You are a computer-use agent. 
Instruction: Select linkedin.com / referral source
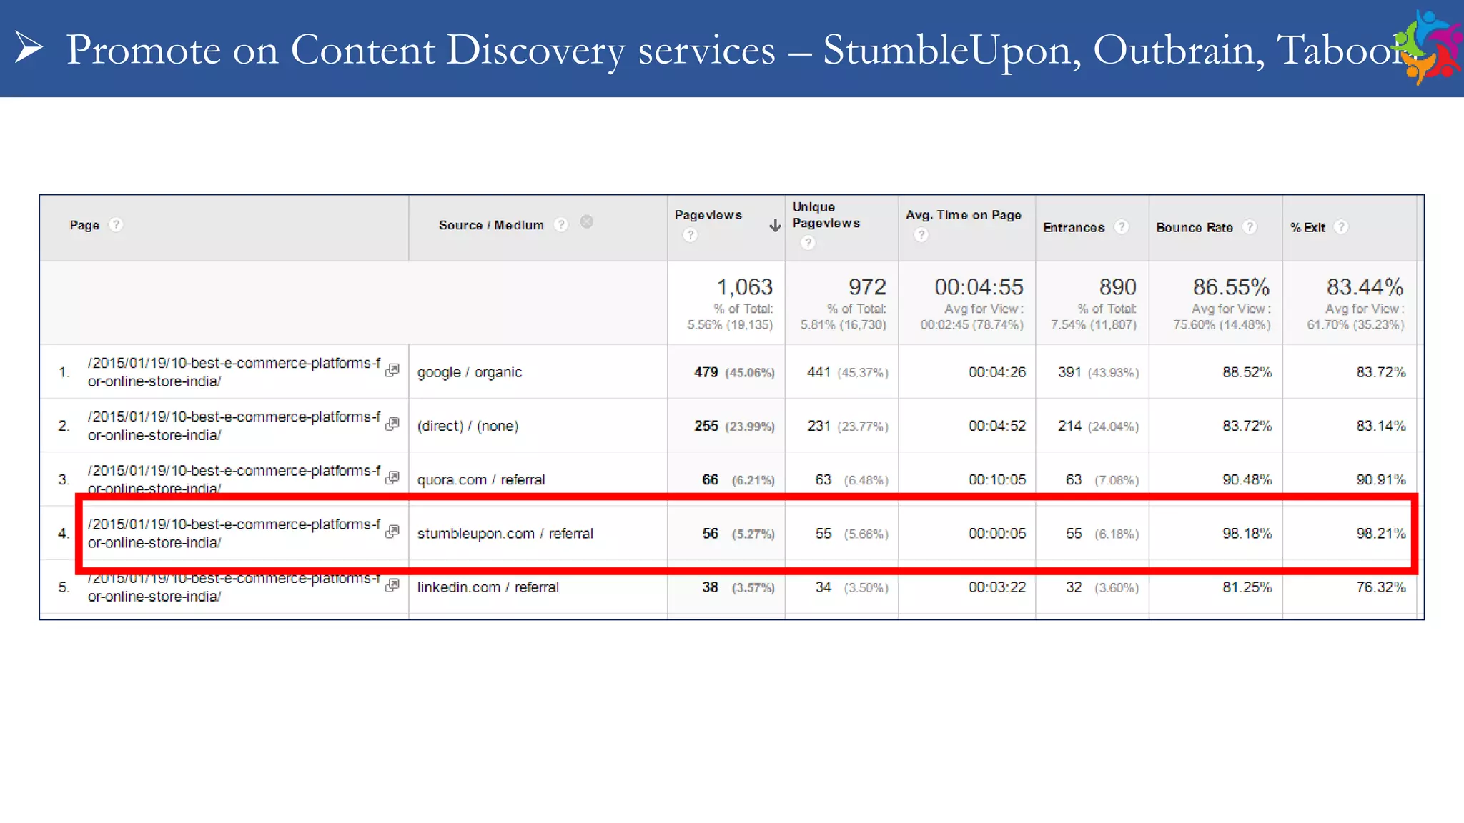click(488, 587)
